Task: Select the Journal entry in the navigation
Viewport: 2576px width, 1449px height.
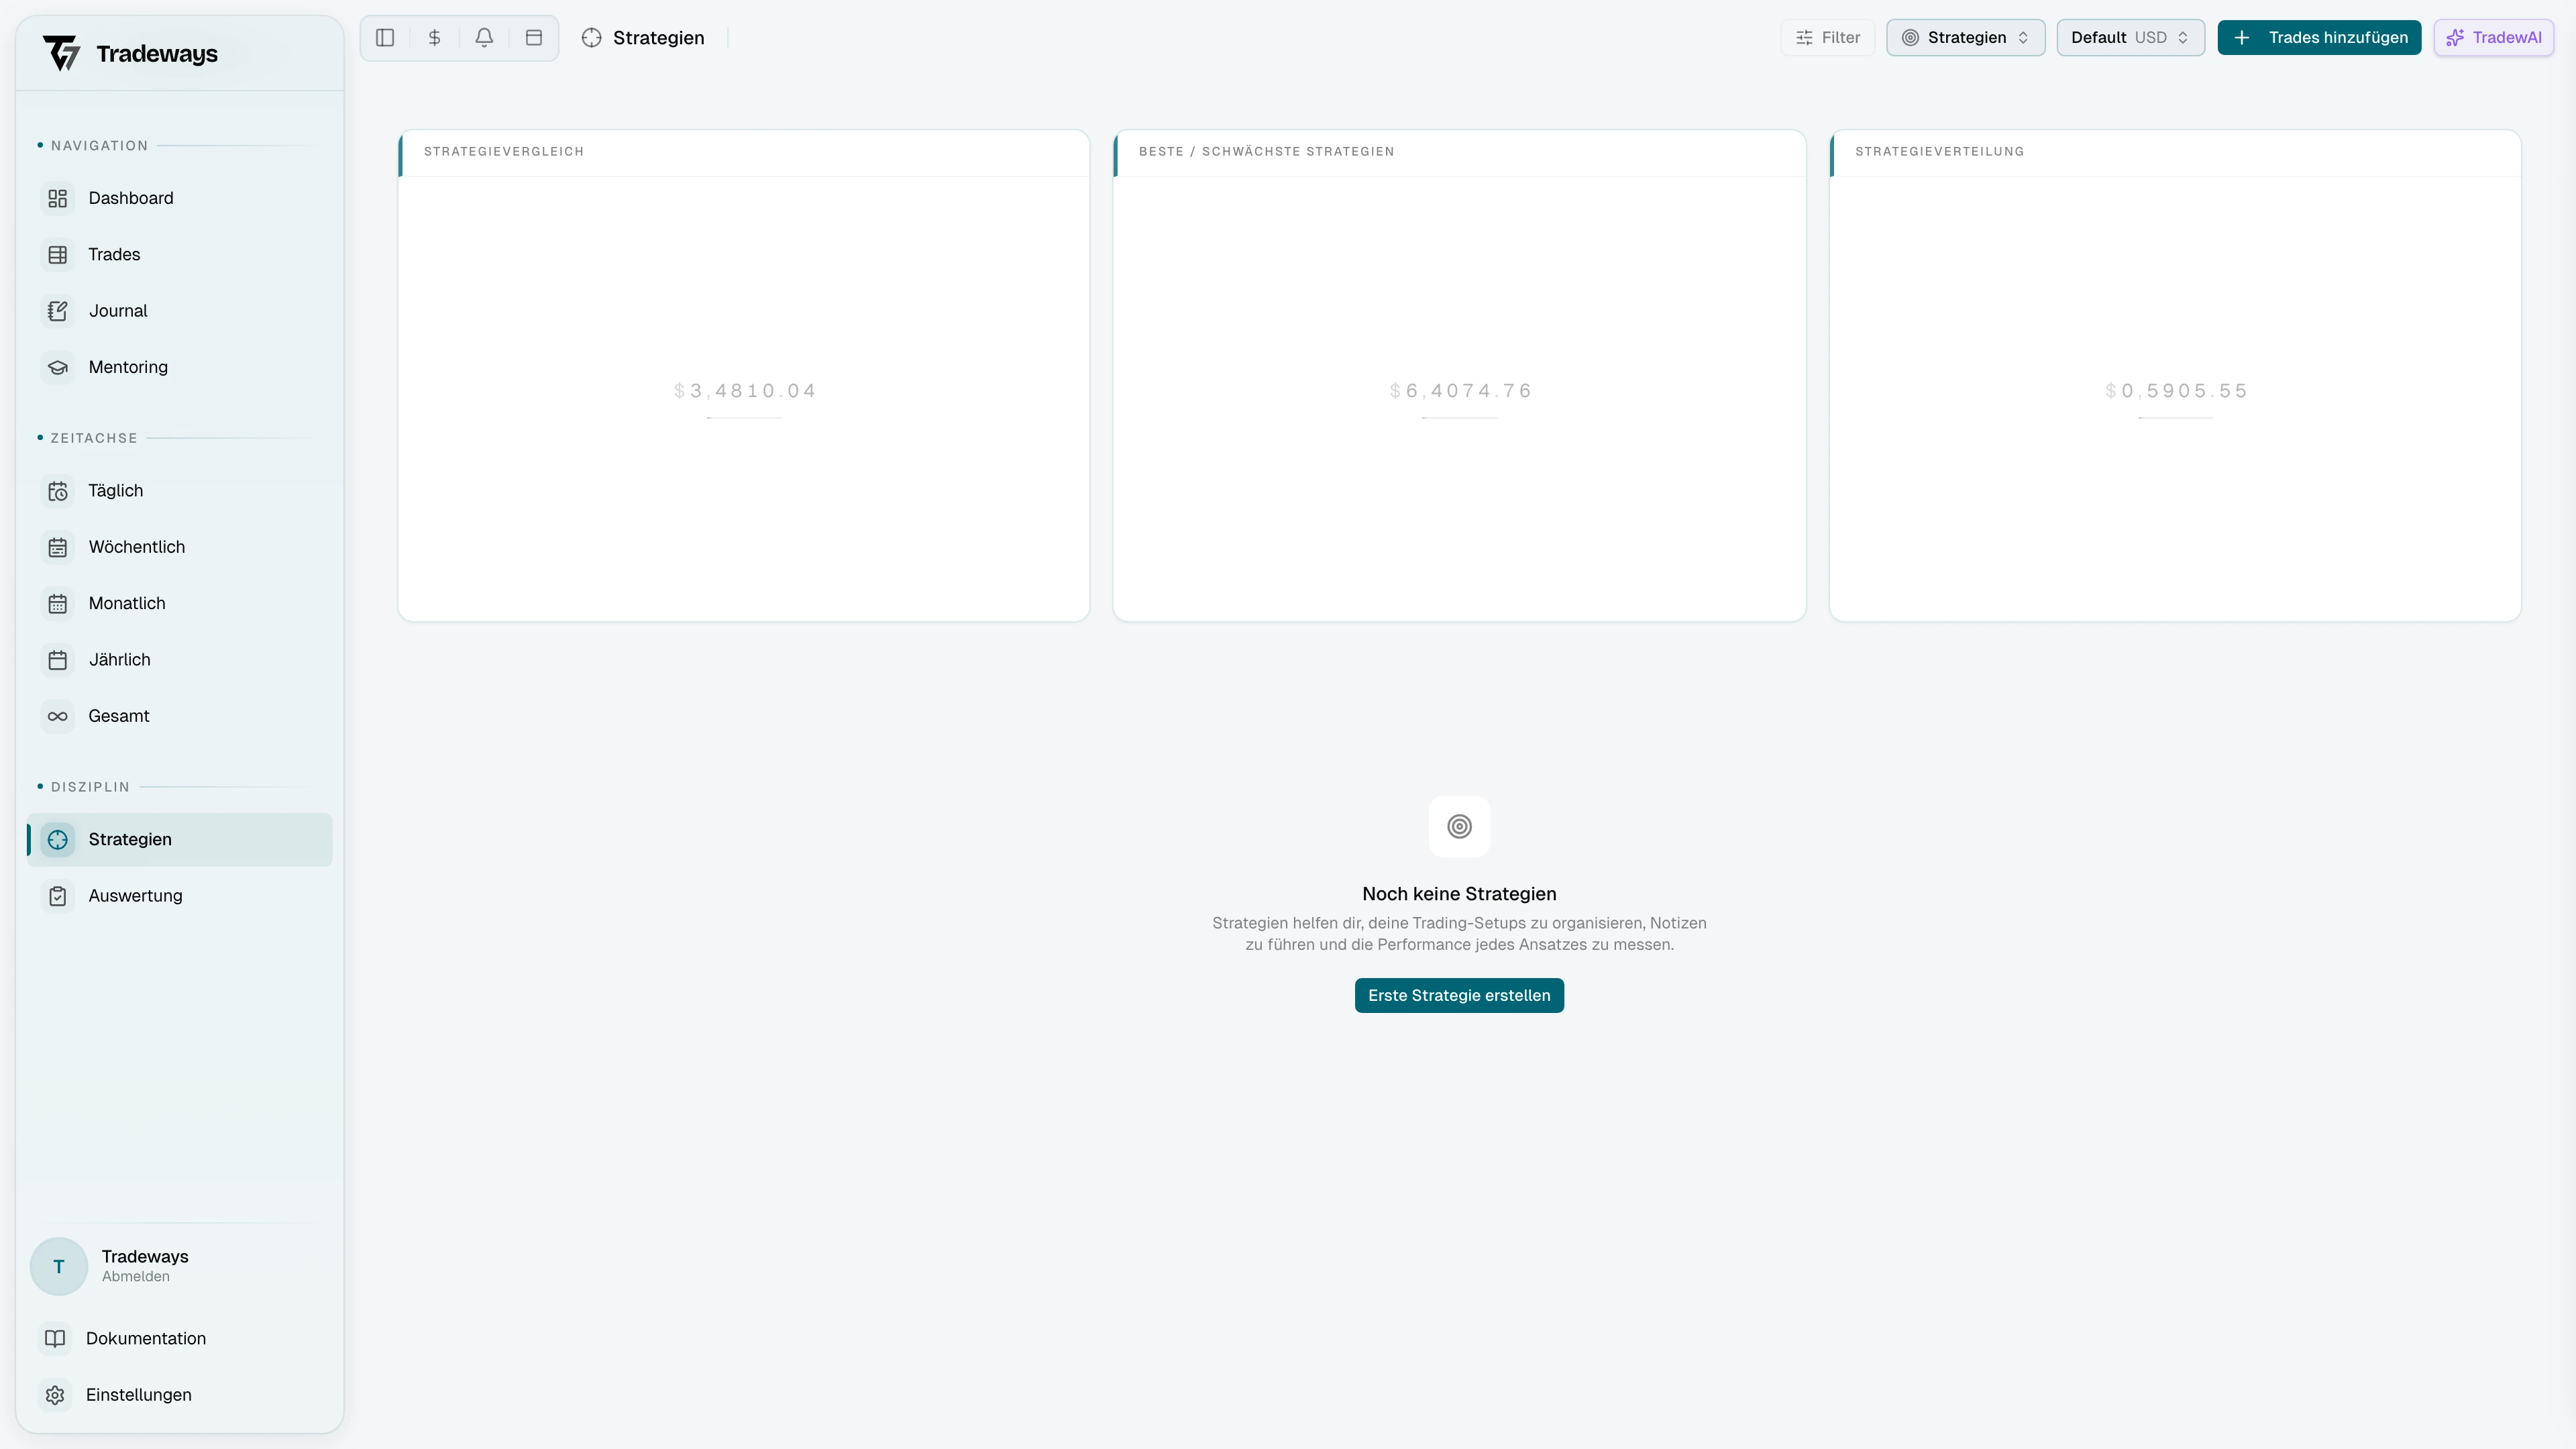Action: point(117,310)
